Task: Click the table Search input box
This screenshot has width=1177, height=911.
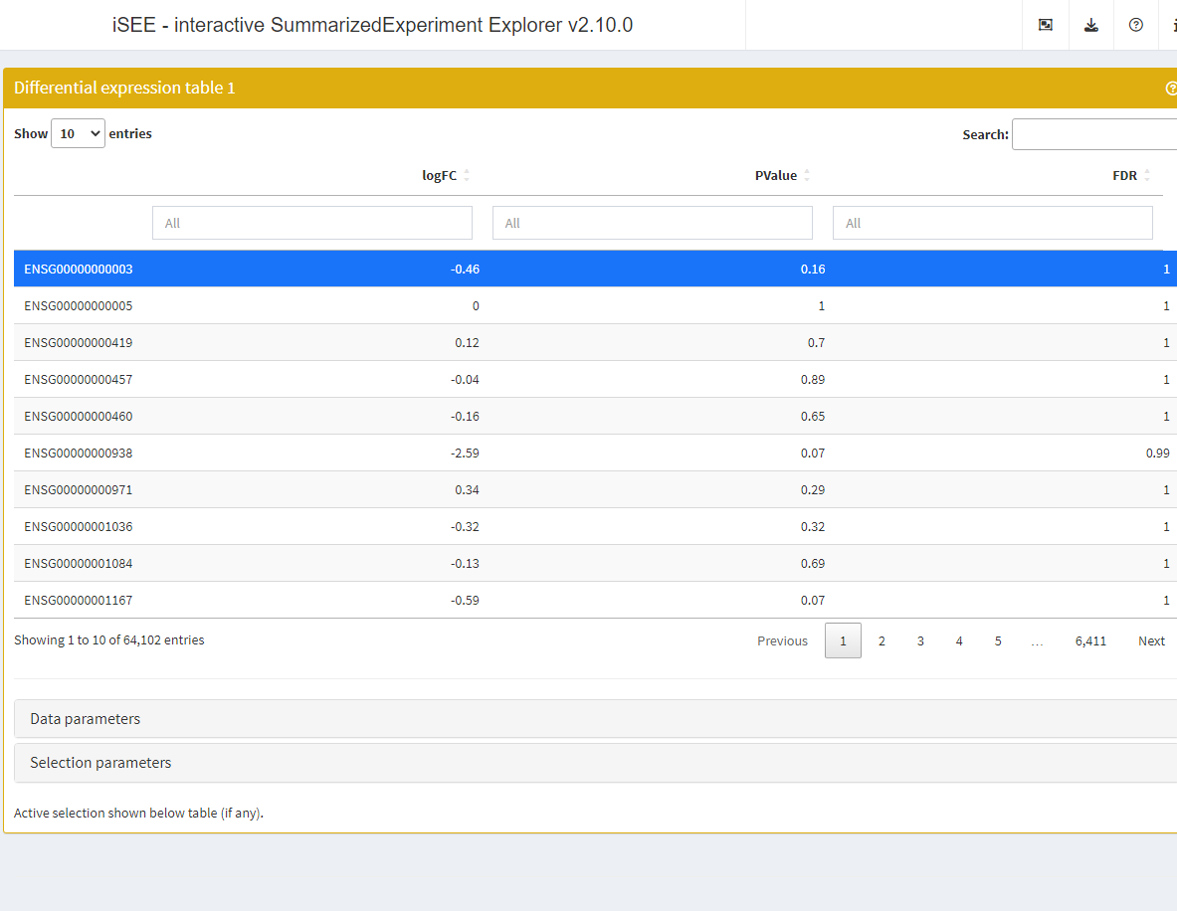Action: [1094, 134]
